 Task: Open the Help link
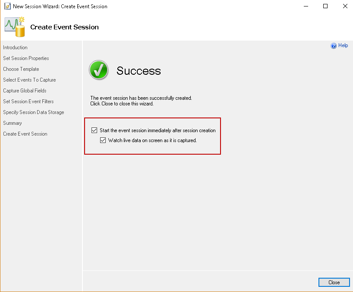click(x=343, y=45)
